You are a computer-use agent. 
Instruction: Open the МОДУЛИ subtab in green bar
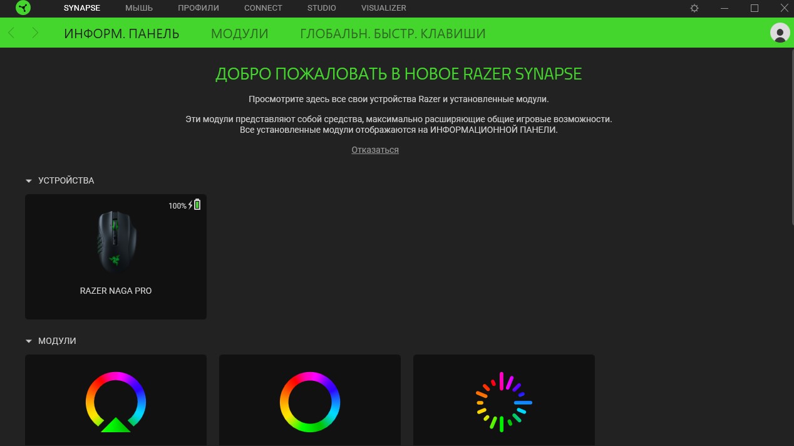[x=239, y=34]
